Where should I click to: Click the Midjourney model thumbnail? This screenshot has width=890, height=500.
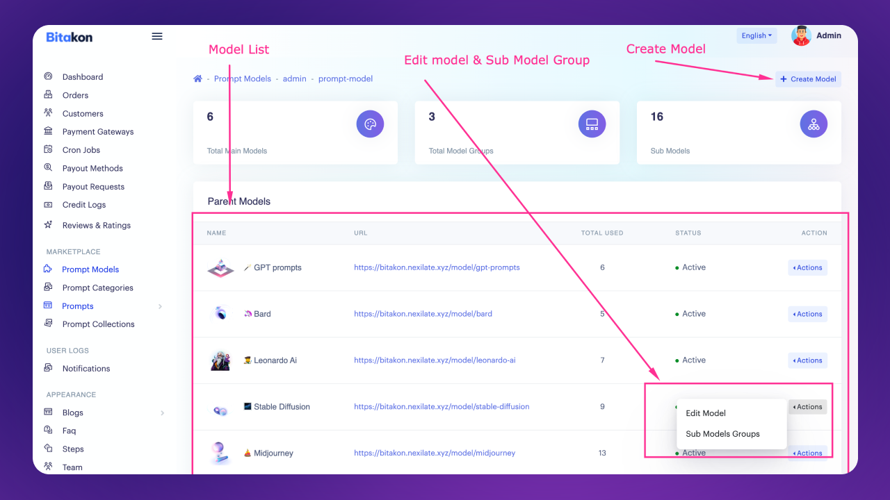click(x=220, y=453)
